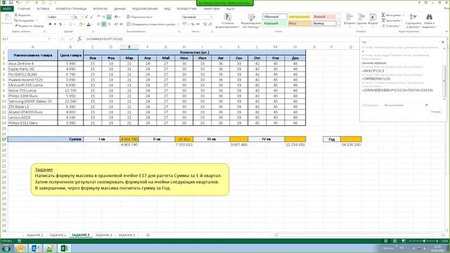Viewport: 450px width, 253px height.
Task: Increase font size in the ribbon
Action: point(86,17)
